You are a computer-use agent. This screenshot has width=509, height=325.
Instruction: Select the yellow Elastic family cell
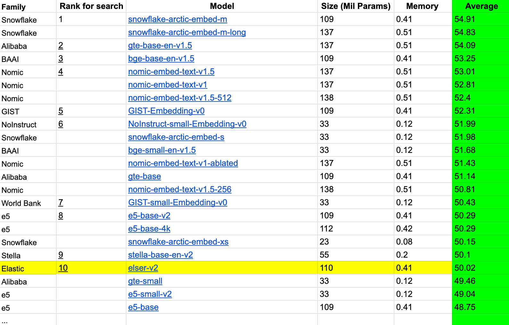pos(28,268)
